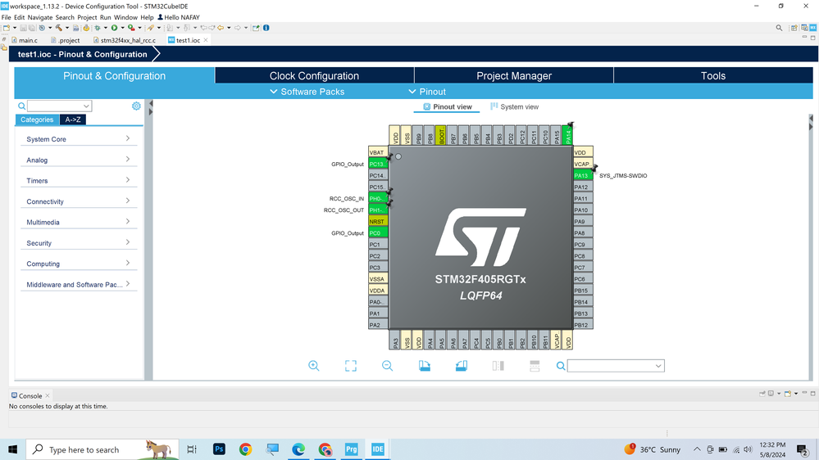Zoom out of the chip pinout

[387, 366]
